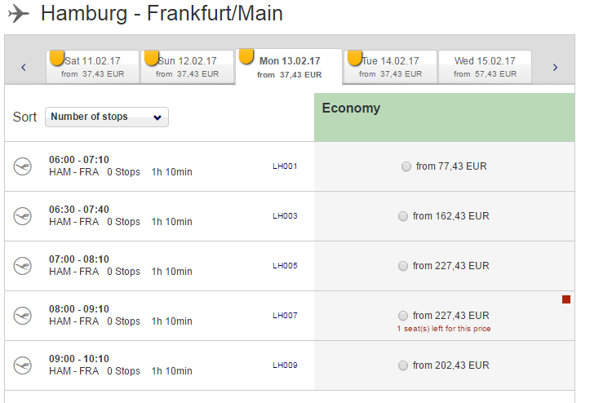Choose the 202,43 EUR Economy fare
This screenshot has height=403, width=590.
coord(403,365)
